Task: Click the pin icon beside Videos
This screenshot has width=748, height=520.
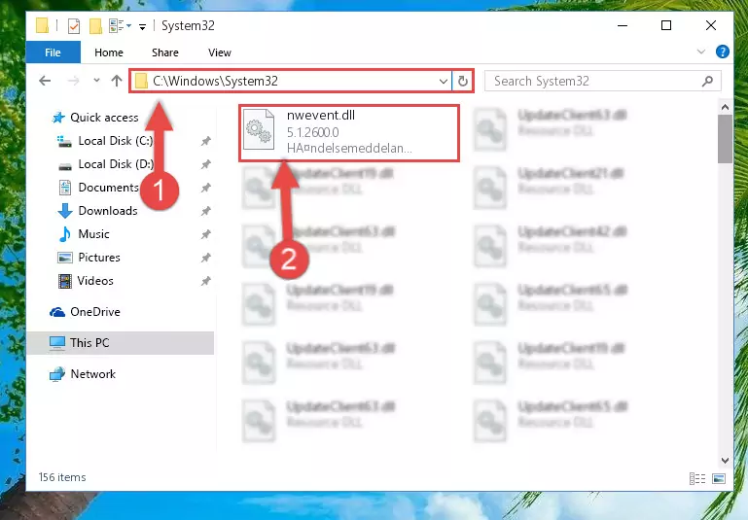Action: pos(205,281)
